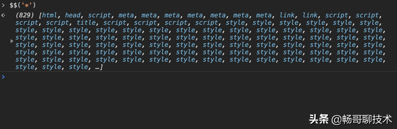Click the script entry right after head
Viewport: 397px width, 129px height.
tap(100, 15)
